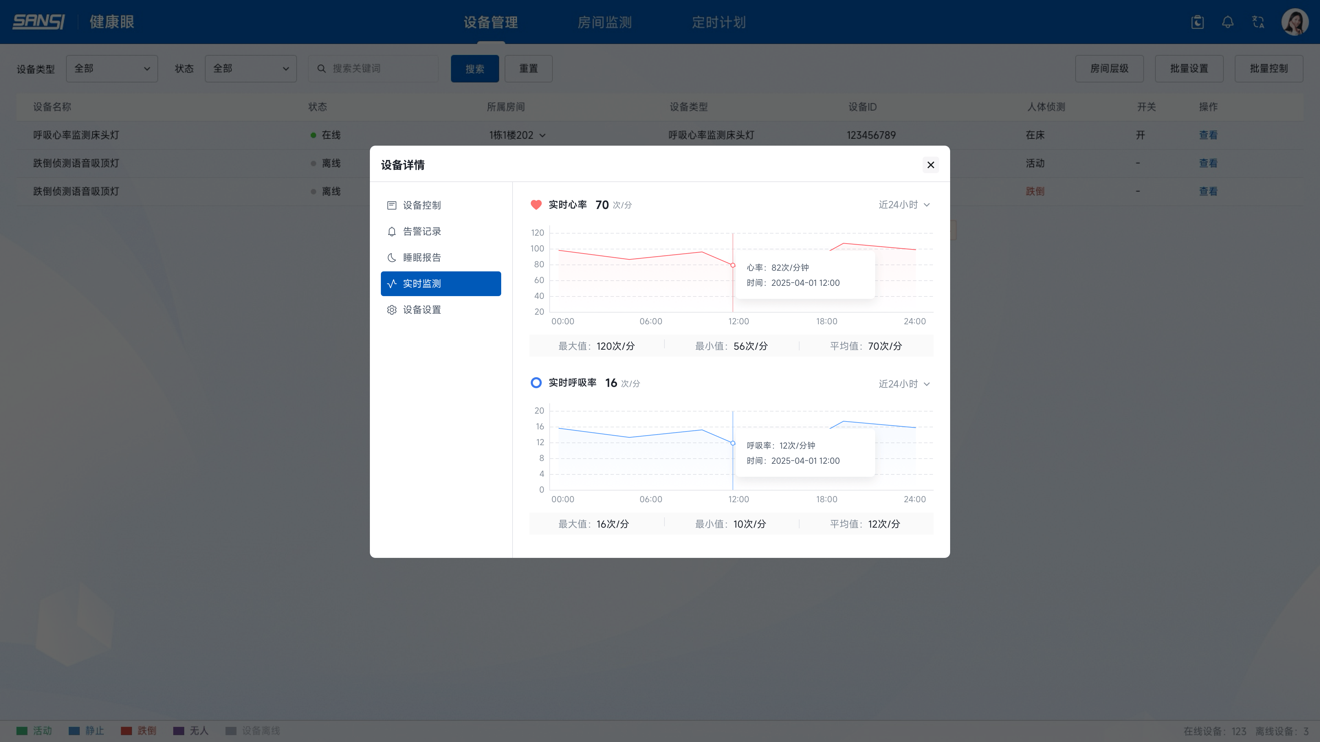The image size is (1320, 742).
Task: Click 查看 in the 活动 row
Action: [1208, 164]
